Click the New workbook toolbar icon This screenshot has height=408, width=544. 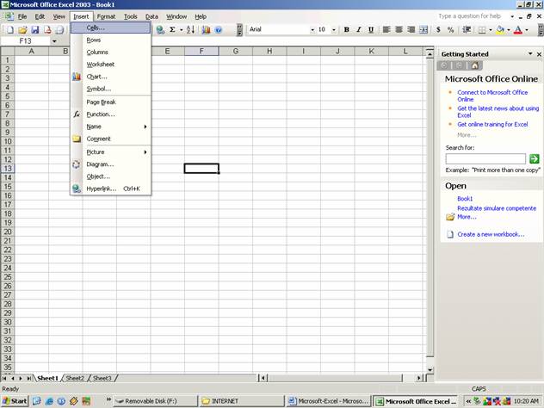[x=10, y=30]
